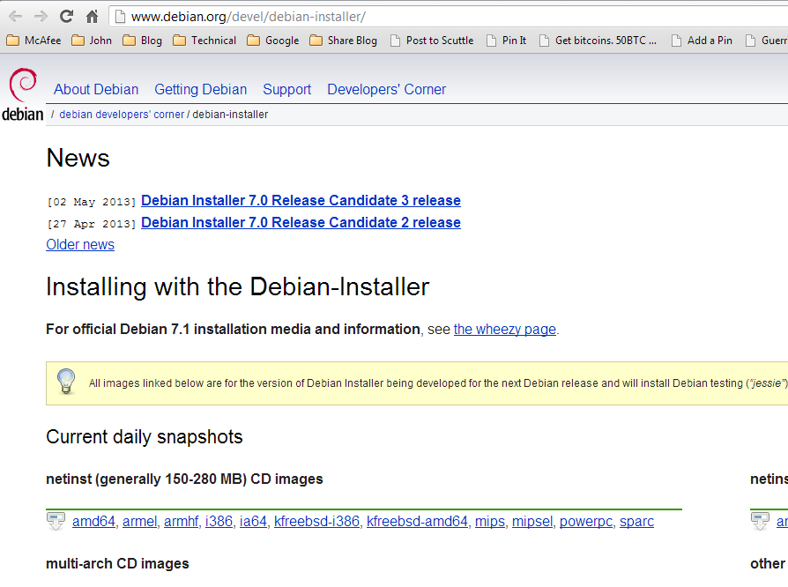Viewport: 788px width, 587px height.
Task: Click the Pin It bookmarklet
Action: click(507, 41)
